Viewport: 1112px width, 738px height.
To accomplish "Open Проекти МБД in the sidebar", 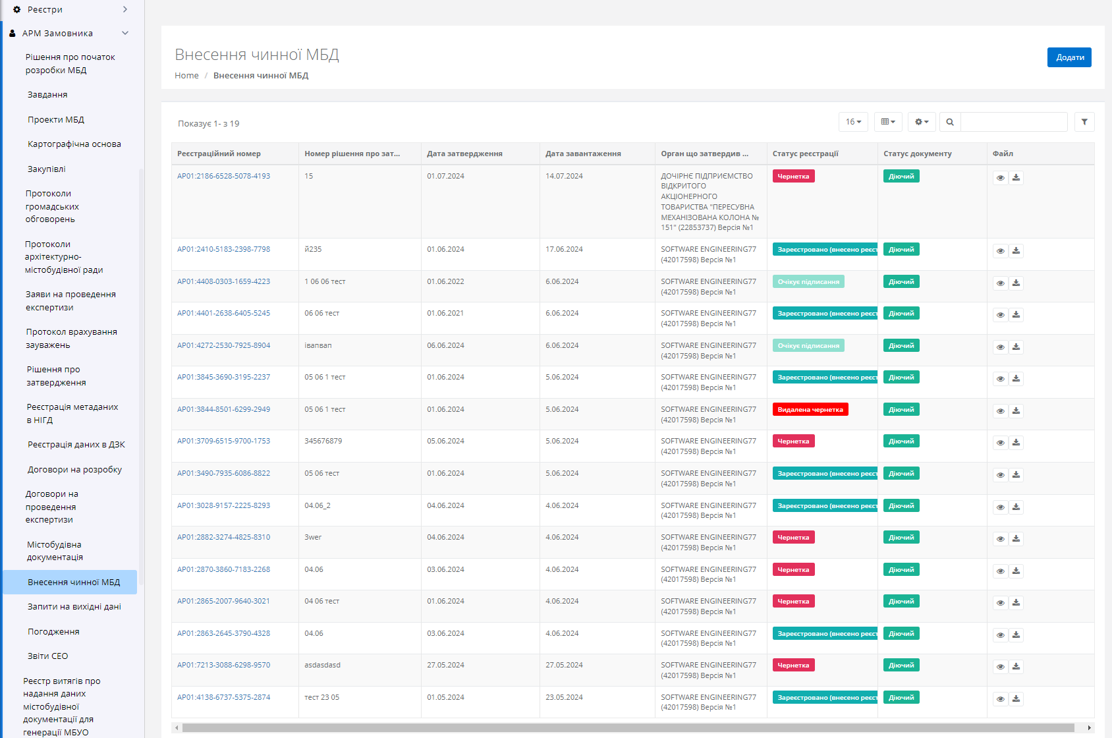I will (x=56, y=120).
